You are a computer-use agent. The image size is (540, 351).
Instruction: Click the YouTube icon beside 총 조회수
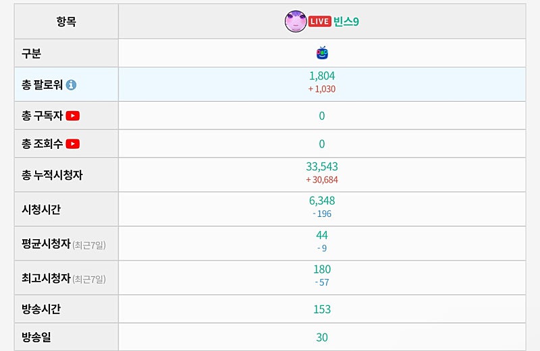point(73,143)
